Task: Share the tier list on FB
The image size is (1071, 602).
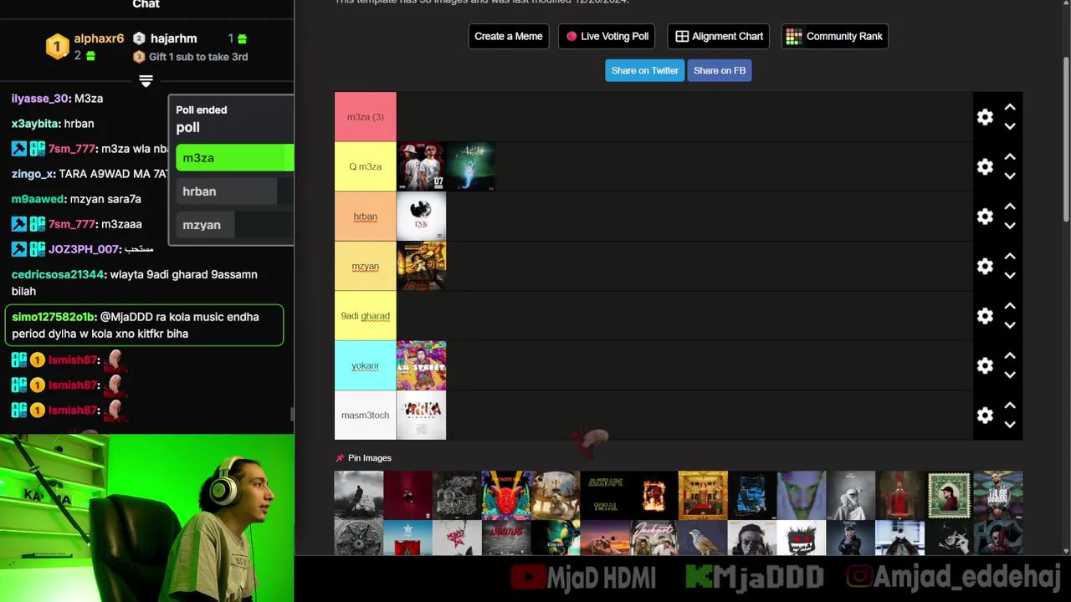Action: (x=720, y=70)
